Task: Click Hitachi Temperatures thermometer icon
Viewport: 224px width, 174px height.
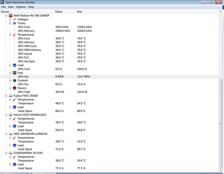Action: point(14,119)
